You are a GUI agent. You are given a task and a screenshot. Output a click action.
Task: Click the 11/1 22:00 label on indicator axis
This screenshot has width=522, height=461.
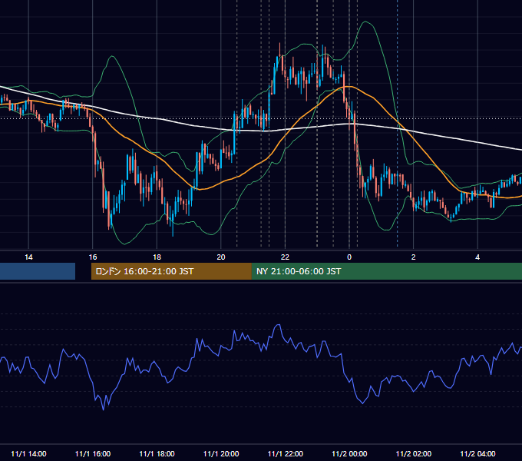click(x=286, y=453)
